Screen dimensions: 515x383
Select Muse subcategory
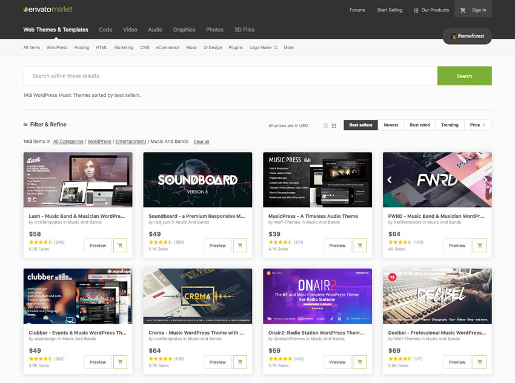point(191,48)
